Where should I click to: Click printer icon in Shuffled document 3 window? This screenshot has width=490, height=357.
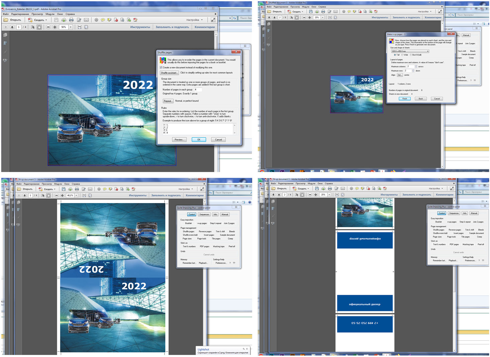point(323,12)
